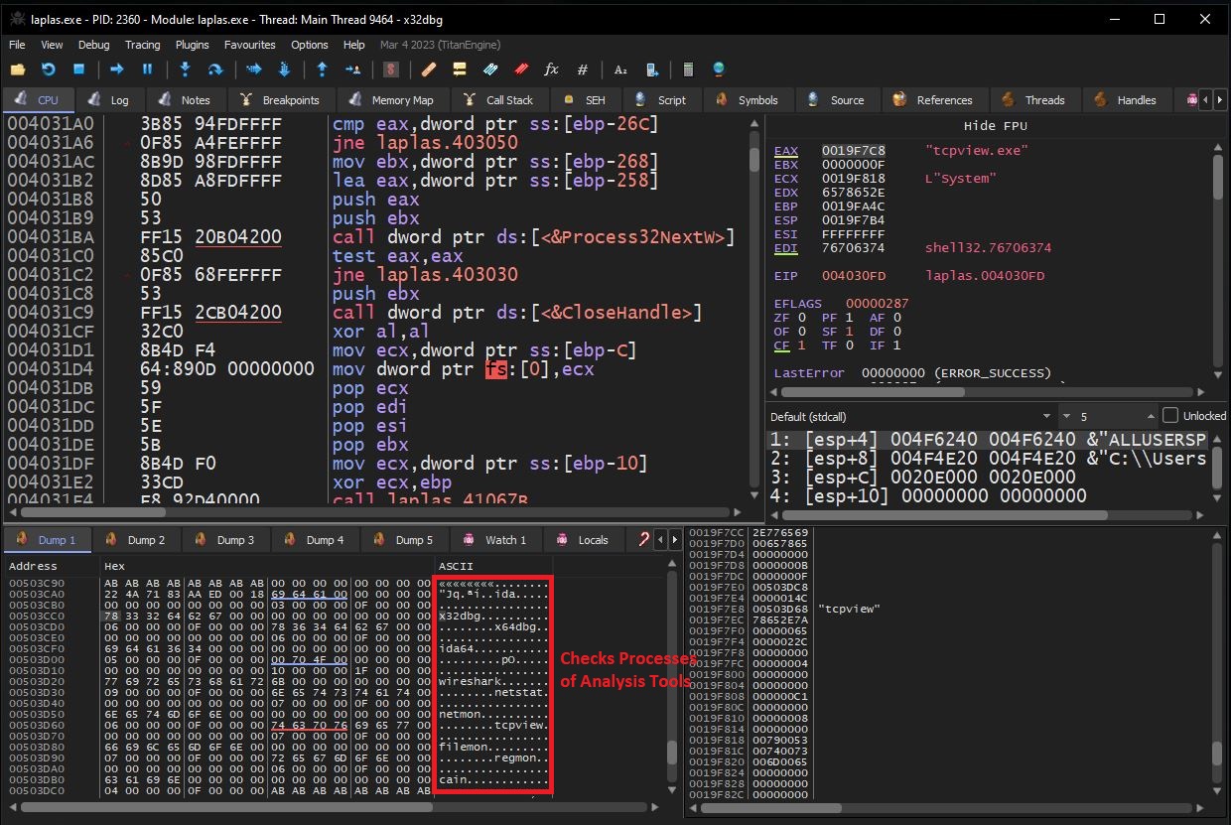Open the calculator icon in toolbar
The width and height of the screenshot is (1231, 825).
coord(687,69)
